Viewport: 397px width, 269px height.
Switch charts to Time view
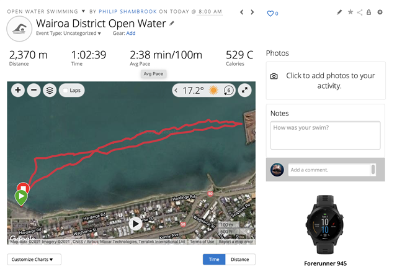point(214,259)
